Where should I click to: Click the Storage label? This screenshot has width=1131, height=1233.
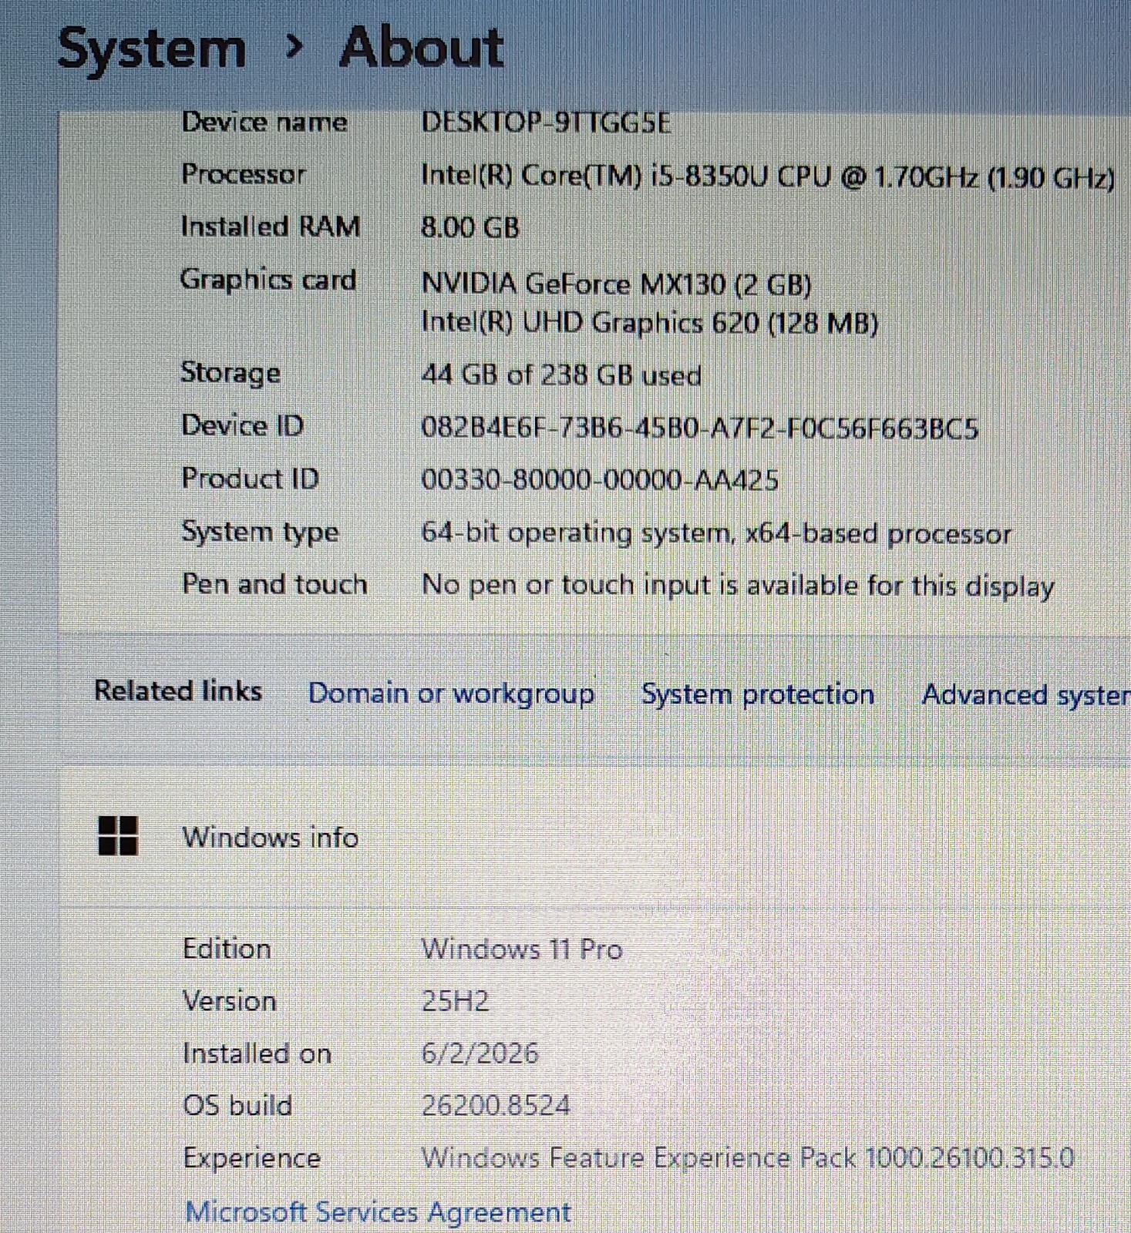tap(231, 373)
